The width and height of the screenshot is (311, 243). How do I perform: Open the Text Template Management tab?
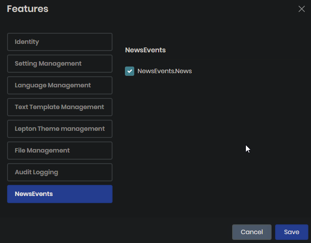tap(60, 107)
